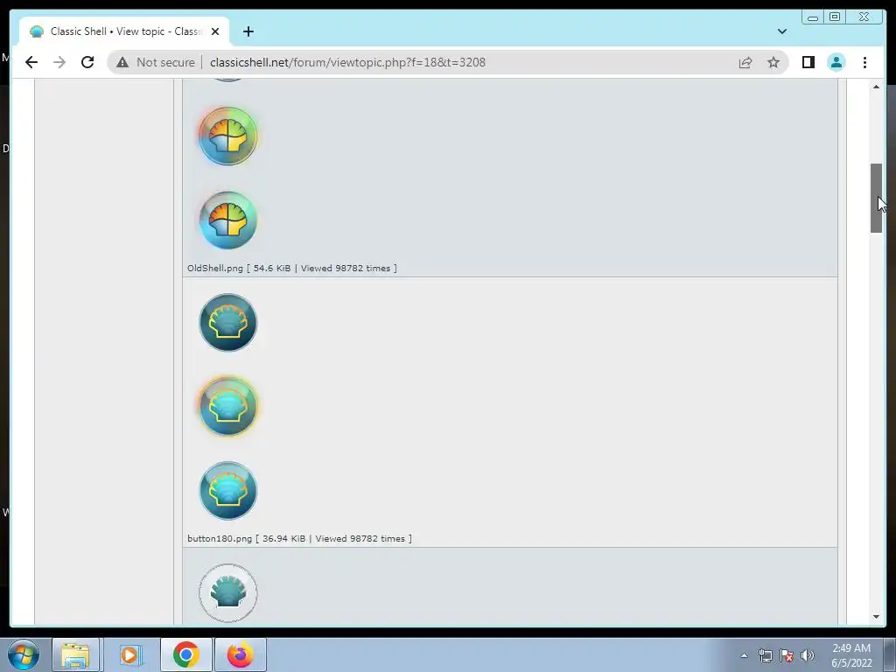Click the dark teal button180 shell image
This screenshot has width=896, height=672.
pyautogui.click(x=228, y=322)
